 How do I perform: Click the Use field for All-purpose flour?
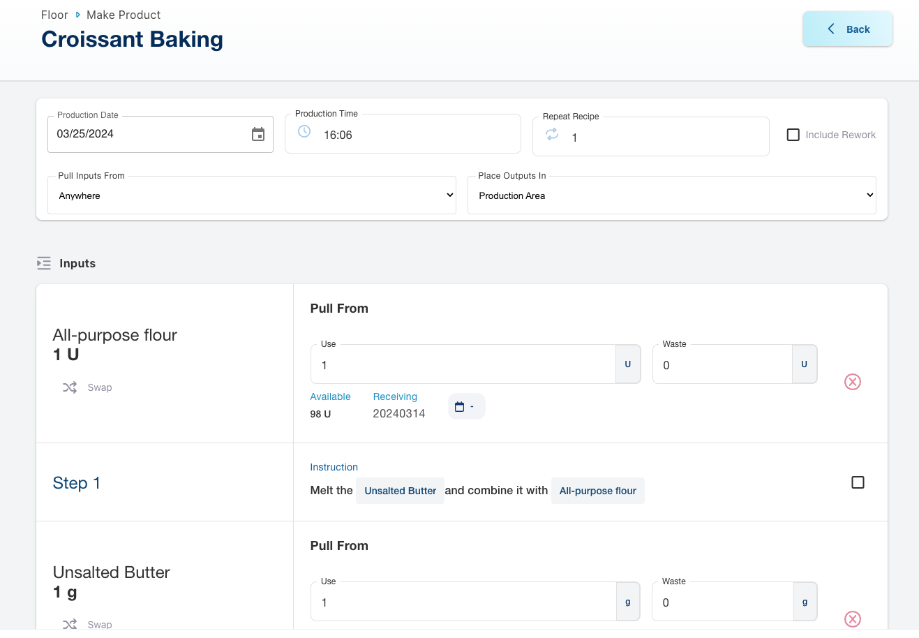pyautogui.click(x=463, y=365)
